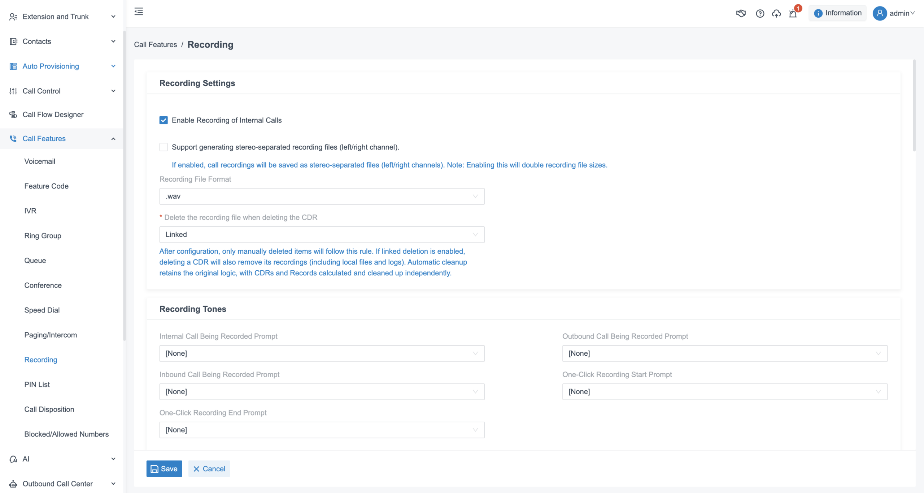Click the admin user avatar icon
Viewport: 924px width, 493px height.
[x=880, y=13]
